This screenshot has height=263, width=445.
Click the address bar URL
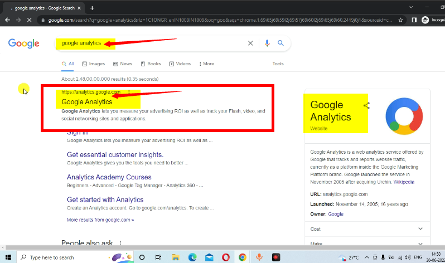coord(220,20)
